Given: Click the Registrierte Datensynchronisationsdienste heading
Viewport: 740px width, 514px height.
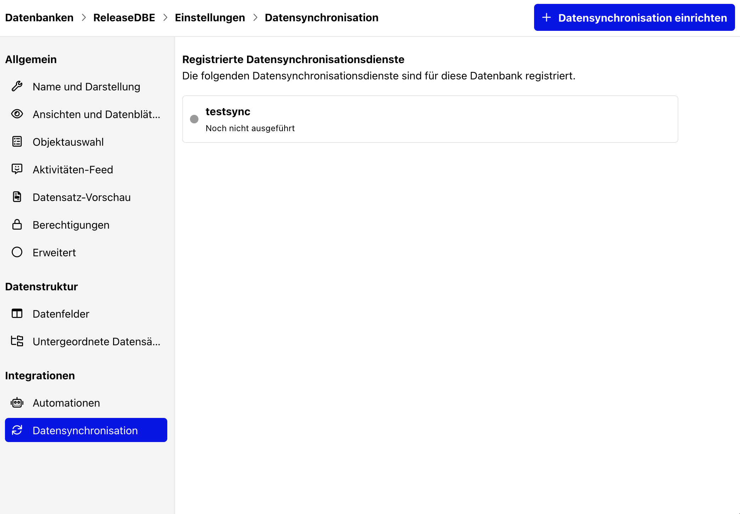Looking at the screenshot, I should tap(293, 59).
